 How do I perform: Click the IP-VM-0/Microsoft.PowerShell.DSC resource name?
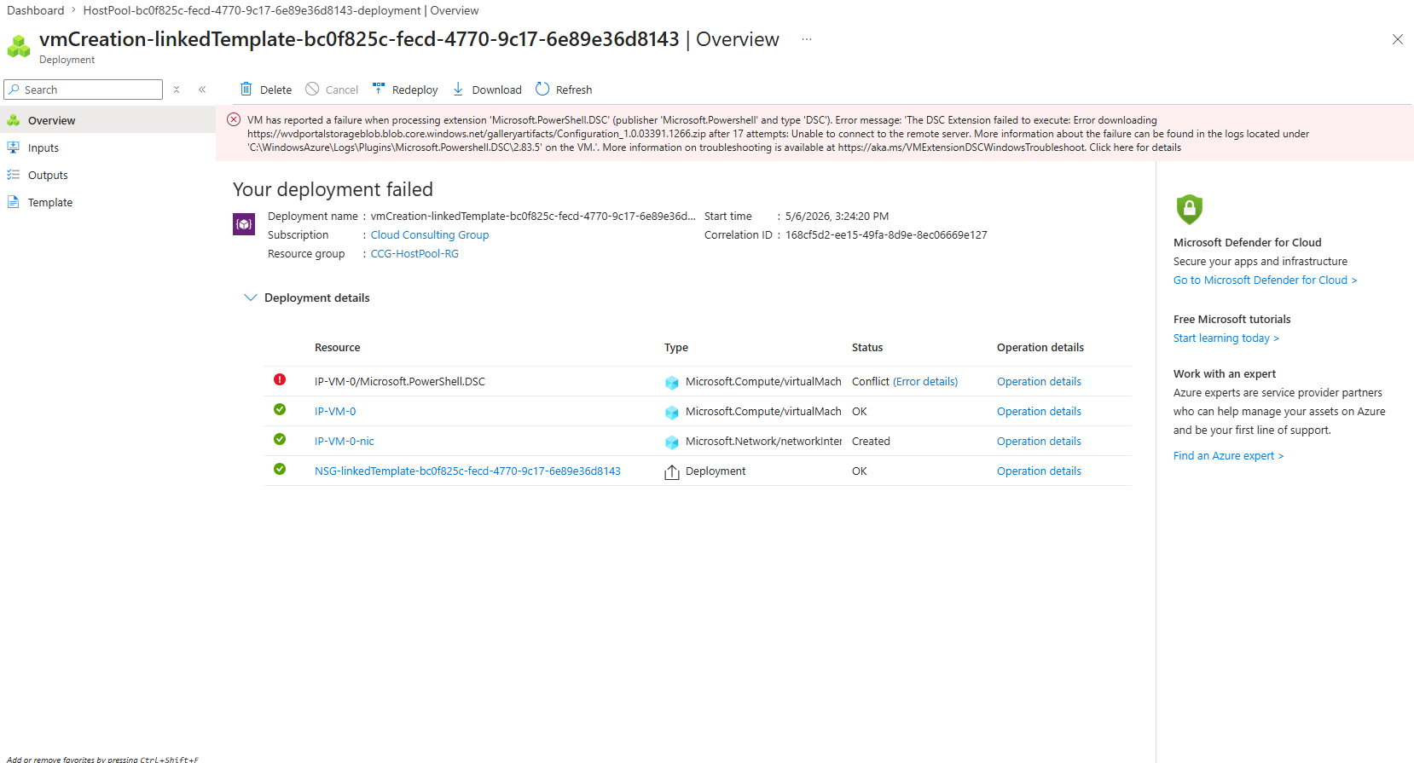pos(400,382)
